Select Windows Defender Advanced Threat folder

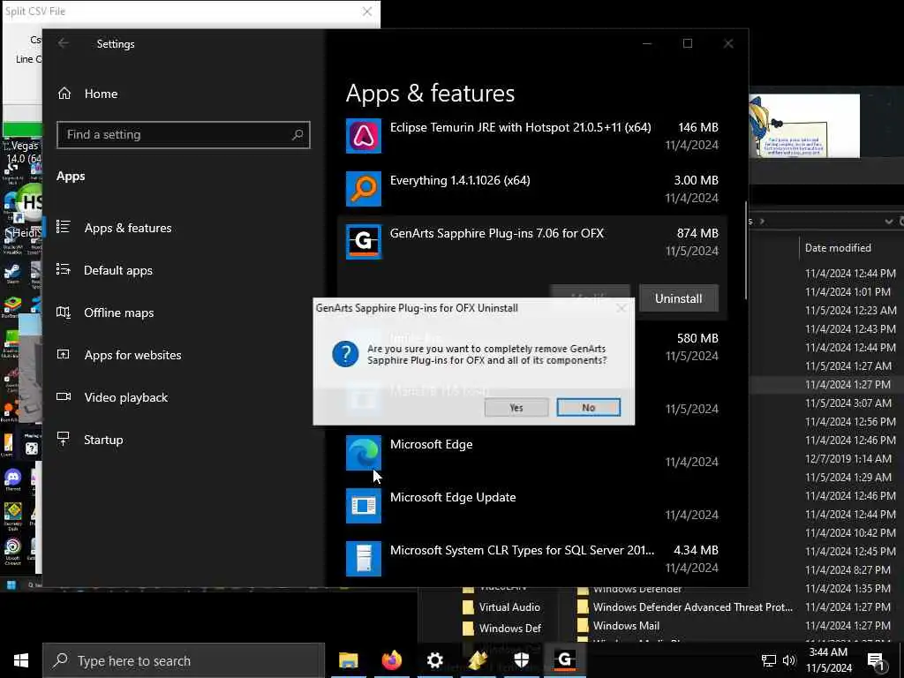692,607
